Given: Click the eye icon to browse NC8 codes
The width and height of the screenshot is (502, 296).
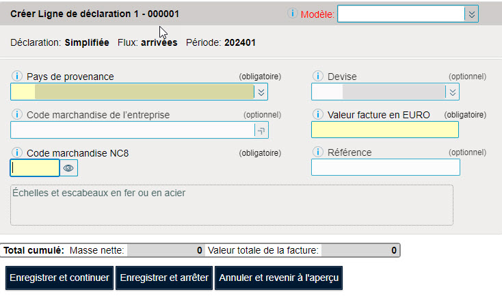Looking at the screenshot, I should pyautogui.click(x=68, y=168).
